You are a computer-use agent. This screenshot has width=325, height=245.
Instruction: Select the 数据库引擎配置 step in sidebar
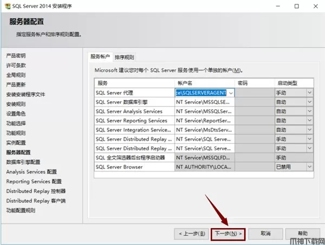(23, 162)
